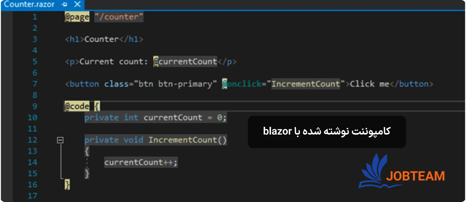This screenshot has width=466, height=202.
Task: Close the Counter.razor tab
Action: (x=77, y=5)
